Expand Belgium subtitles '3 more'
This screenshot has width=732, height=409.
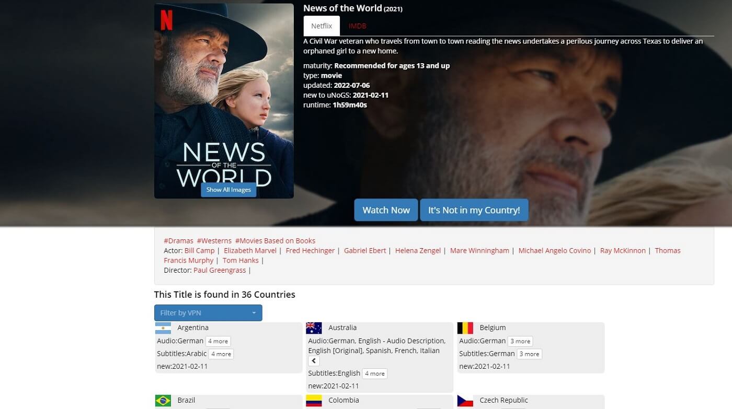tap(530, 354)
